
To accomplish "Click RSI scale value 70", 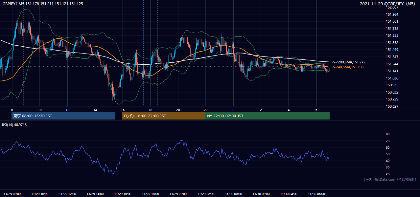I will (387, 141).
